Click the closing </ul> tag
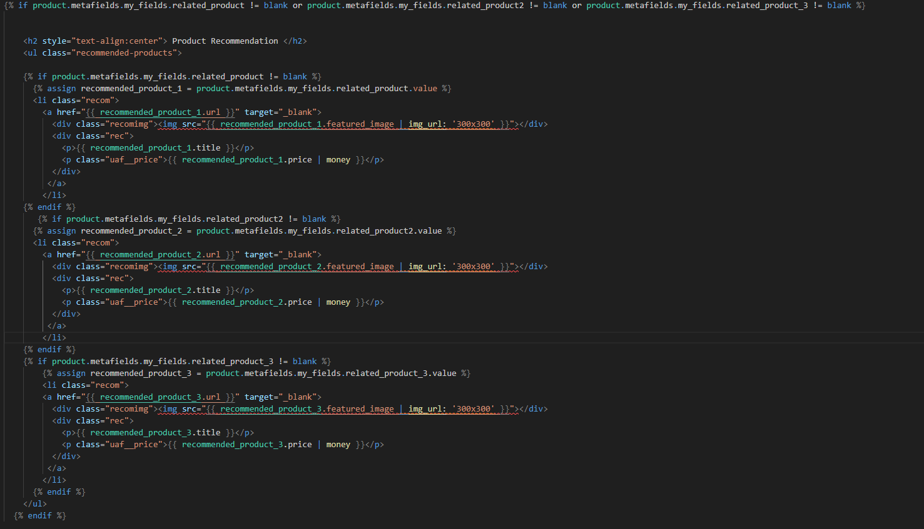924x529 pixels. pos(35,504)
